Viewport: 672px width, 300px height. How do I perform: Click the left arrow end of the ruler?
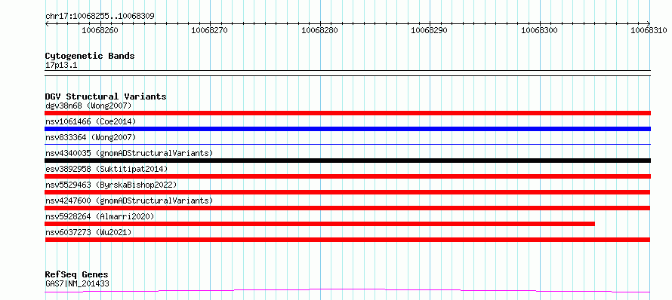[47, 24]
